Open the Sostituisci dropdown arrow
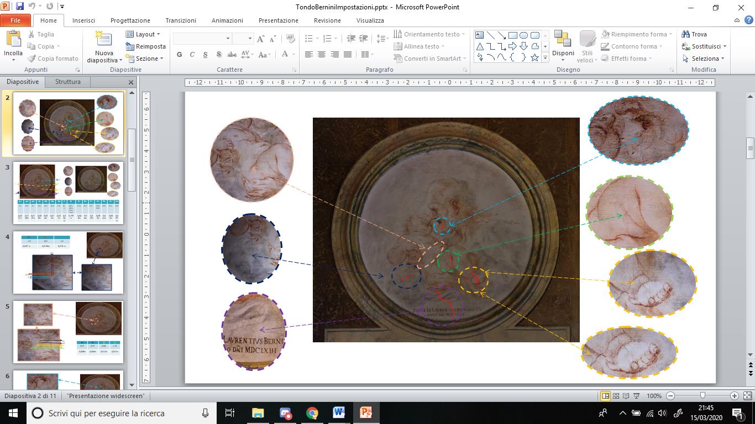The height and width of the screenshot is (424, 755). (x=725, y=46)
